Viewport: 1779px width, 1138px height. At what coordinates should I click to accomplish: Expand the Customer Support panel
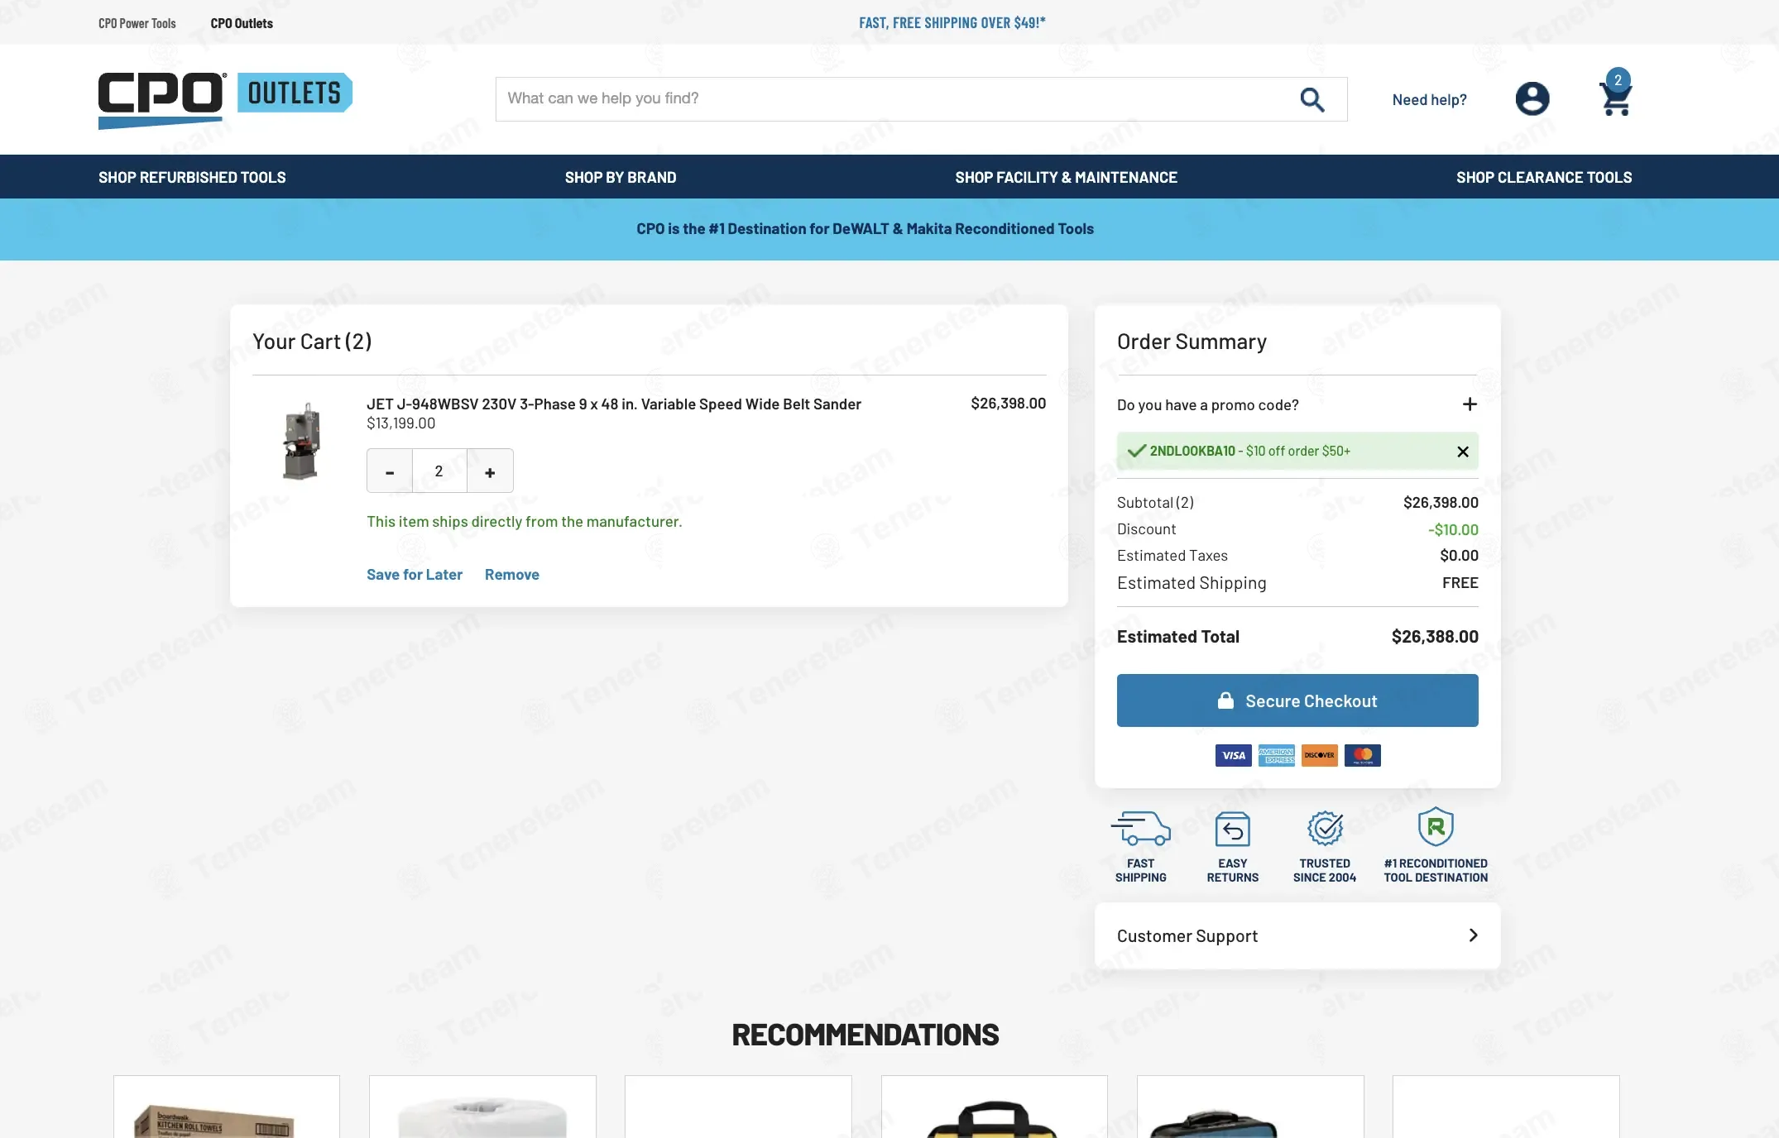[1297, 936]
